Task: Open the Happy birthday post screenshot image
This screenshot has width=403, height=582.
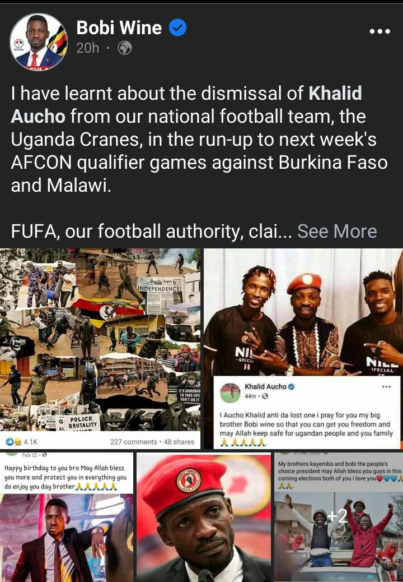Action: pos(67,517)
